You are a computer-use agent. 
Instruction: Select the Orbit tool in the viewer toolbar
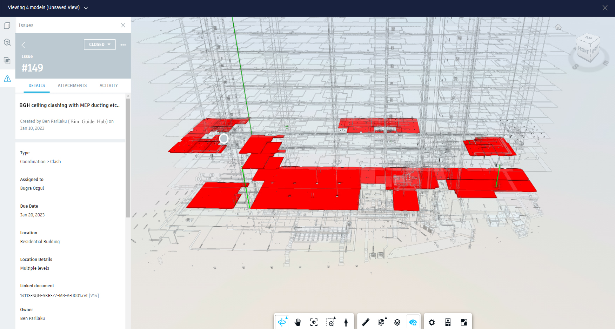[282, 322]
